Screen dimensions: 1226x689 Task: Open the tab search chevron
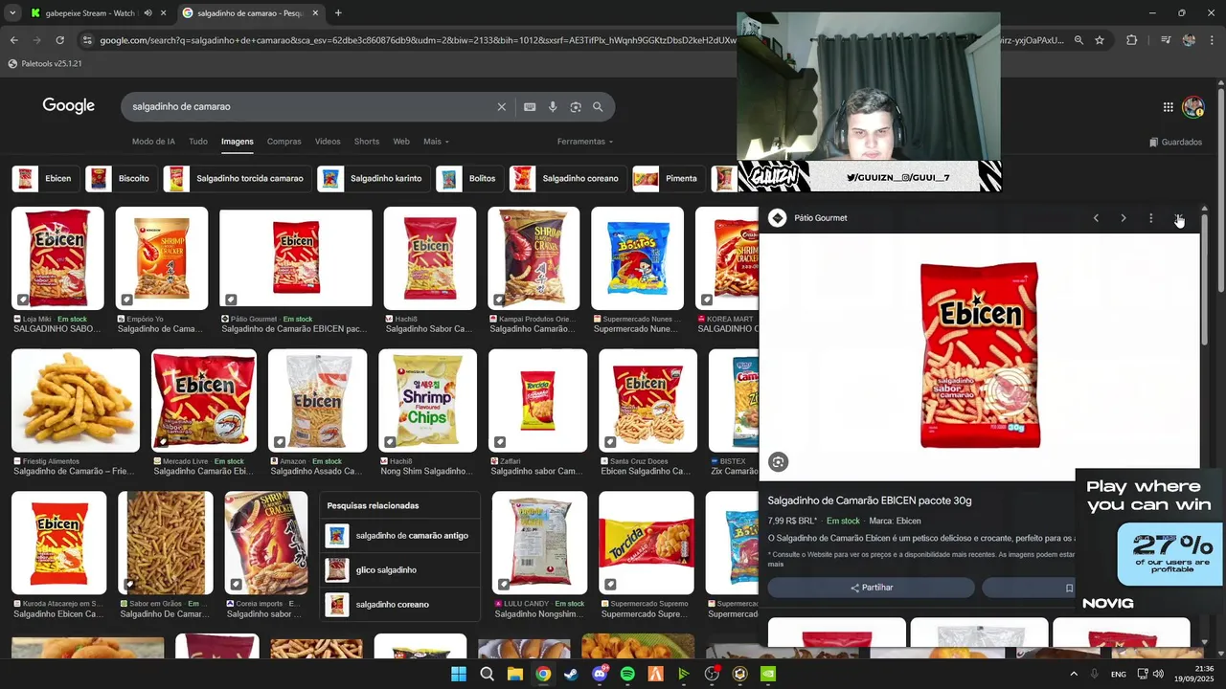pyautogui.click(x=12, y=13)
